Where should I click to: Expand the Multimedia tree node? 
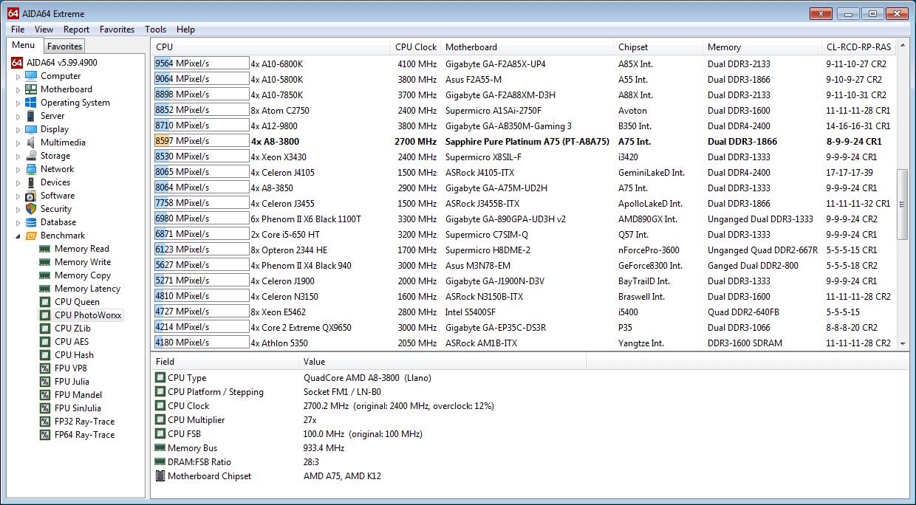[18, 142]
